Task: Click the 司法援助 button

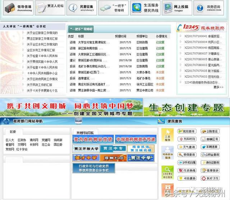Action: tap(187, 178)
